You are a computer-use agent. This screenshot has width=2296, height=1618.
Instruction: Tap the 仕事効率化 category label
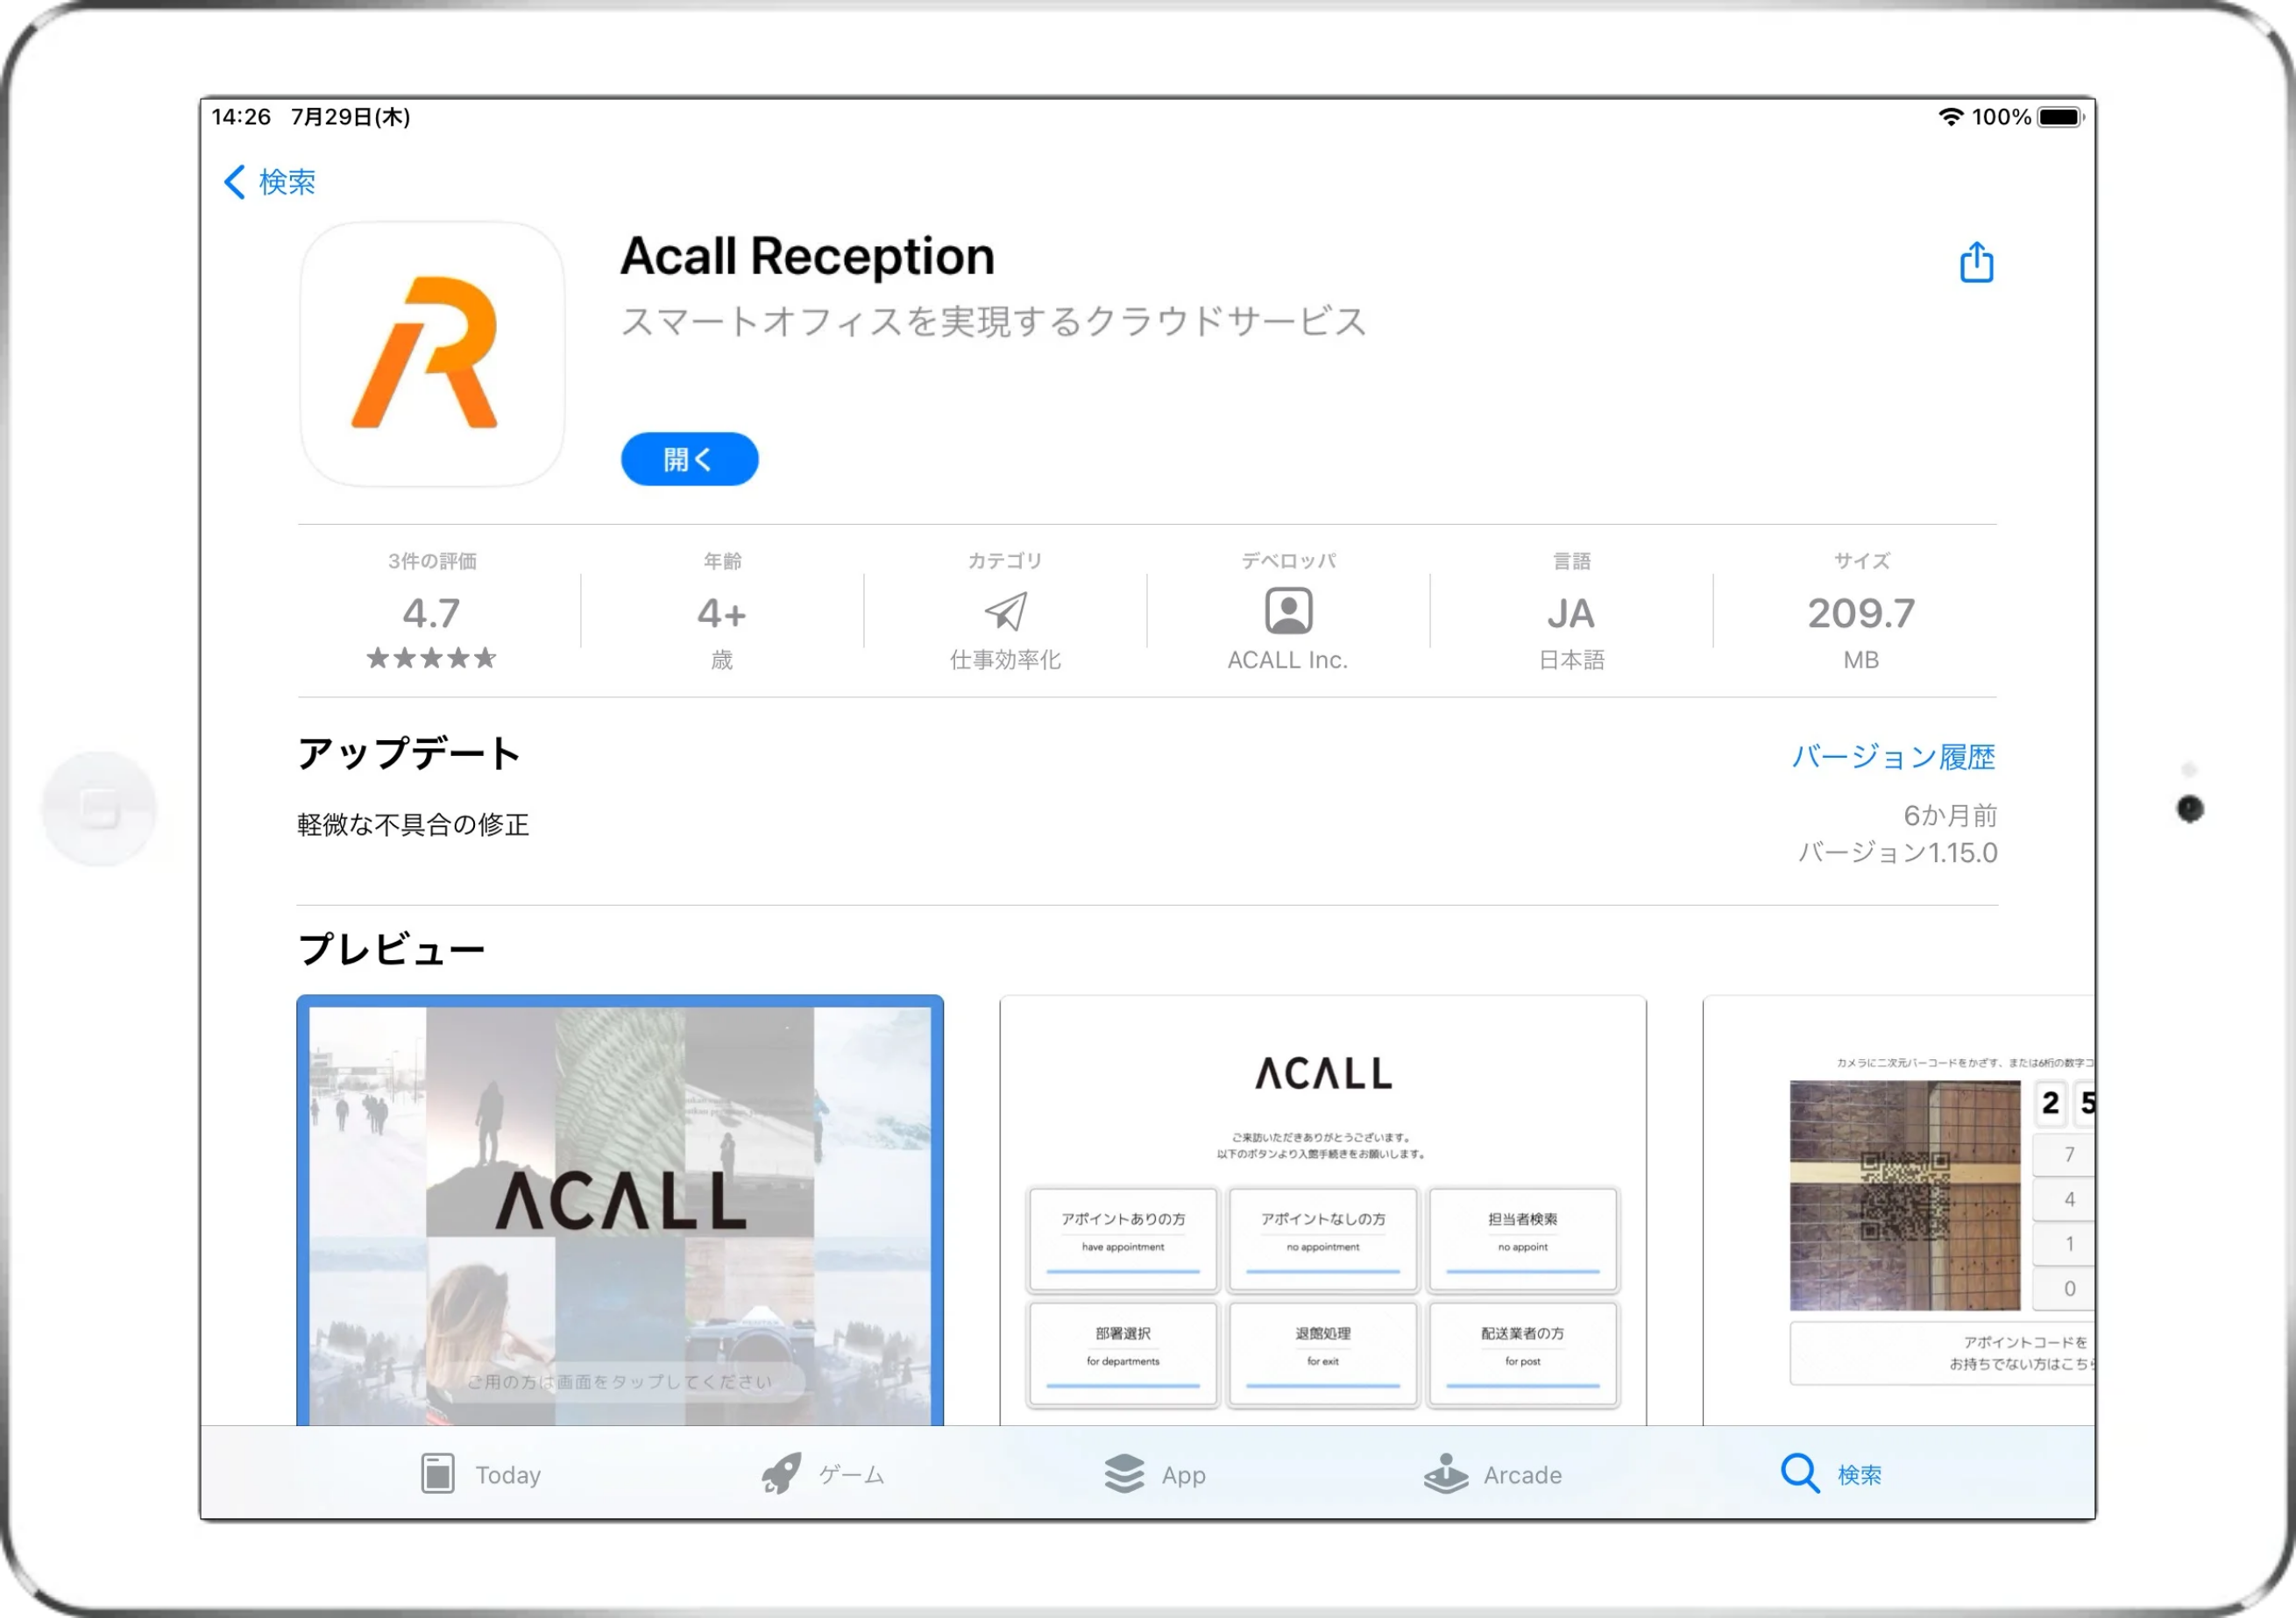(x=1005, y=660)
